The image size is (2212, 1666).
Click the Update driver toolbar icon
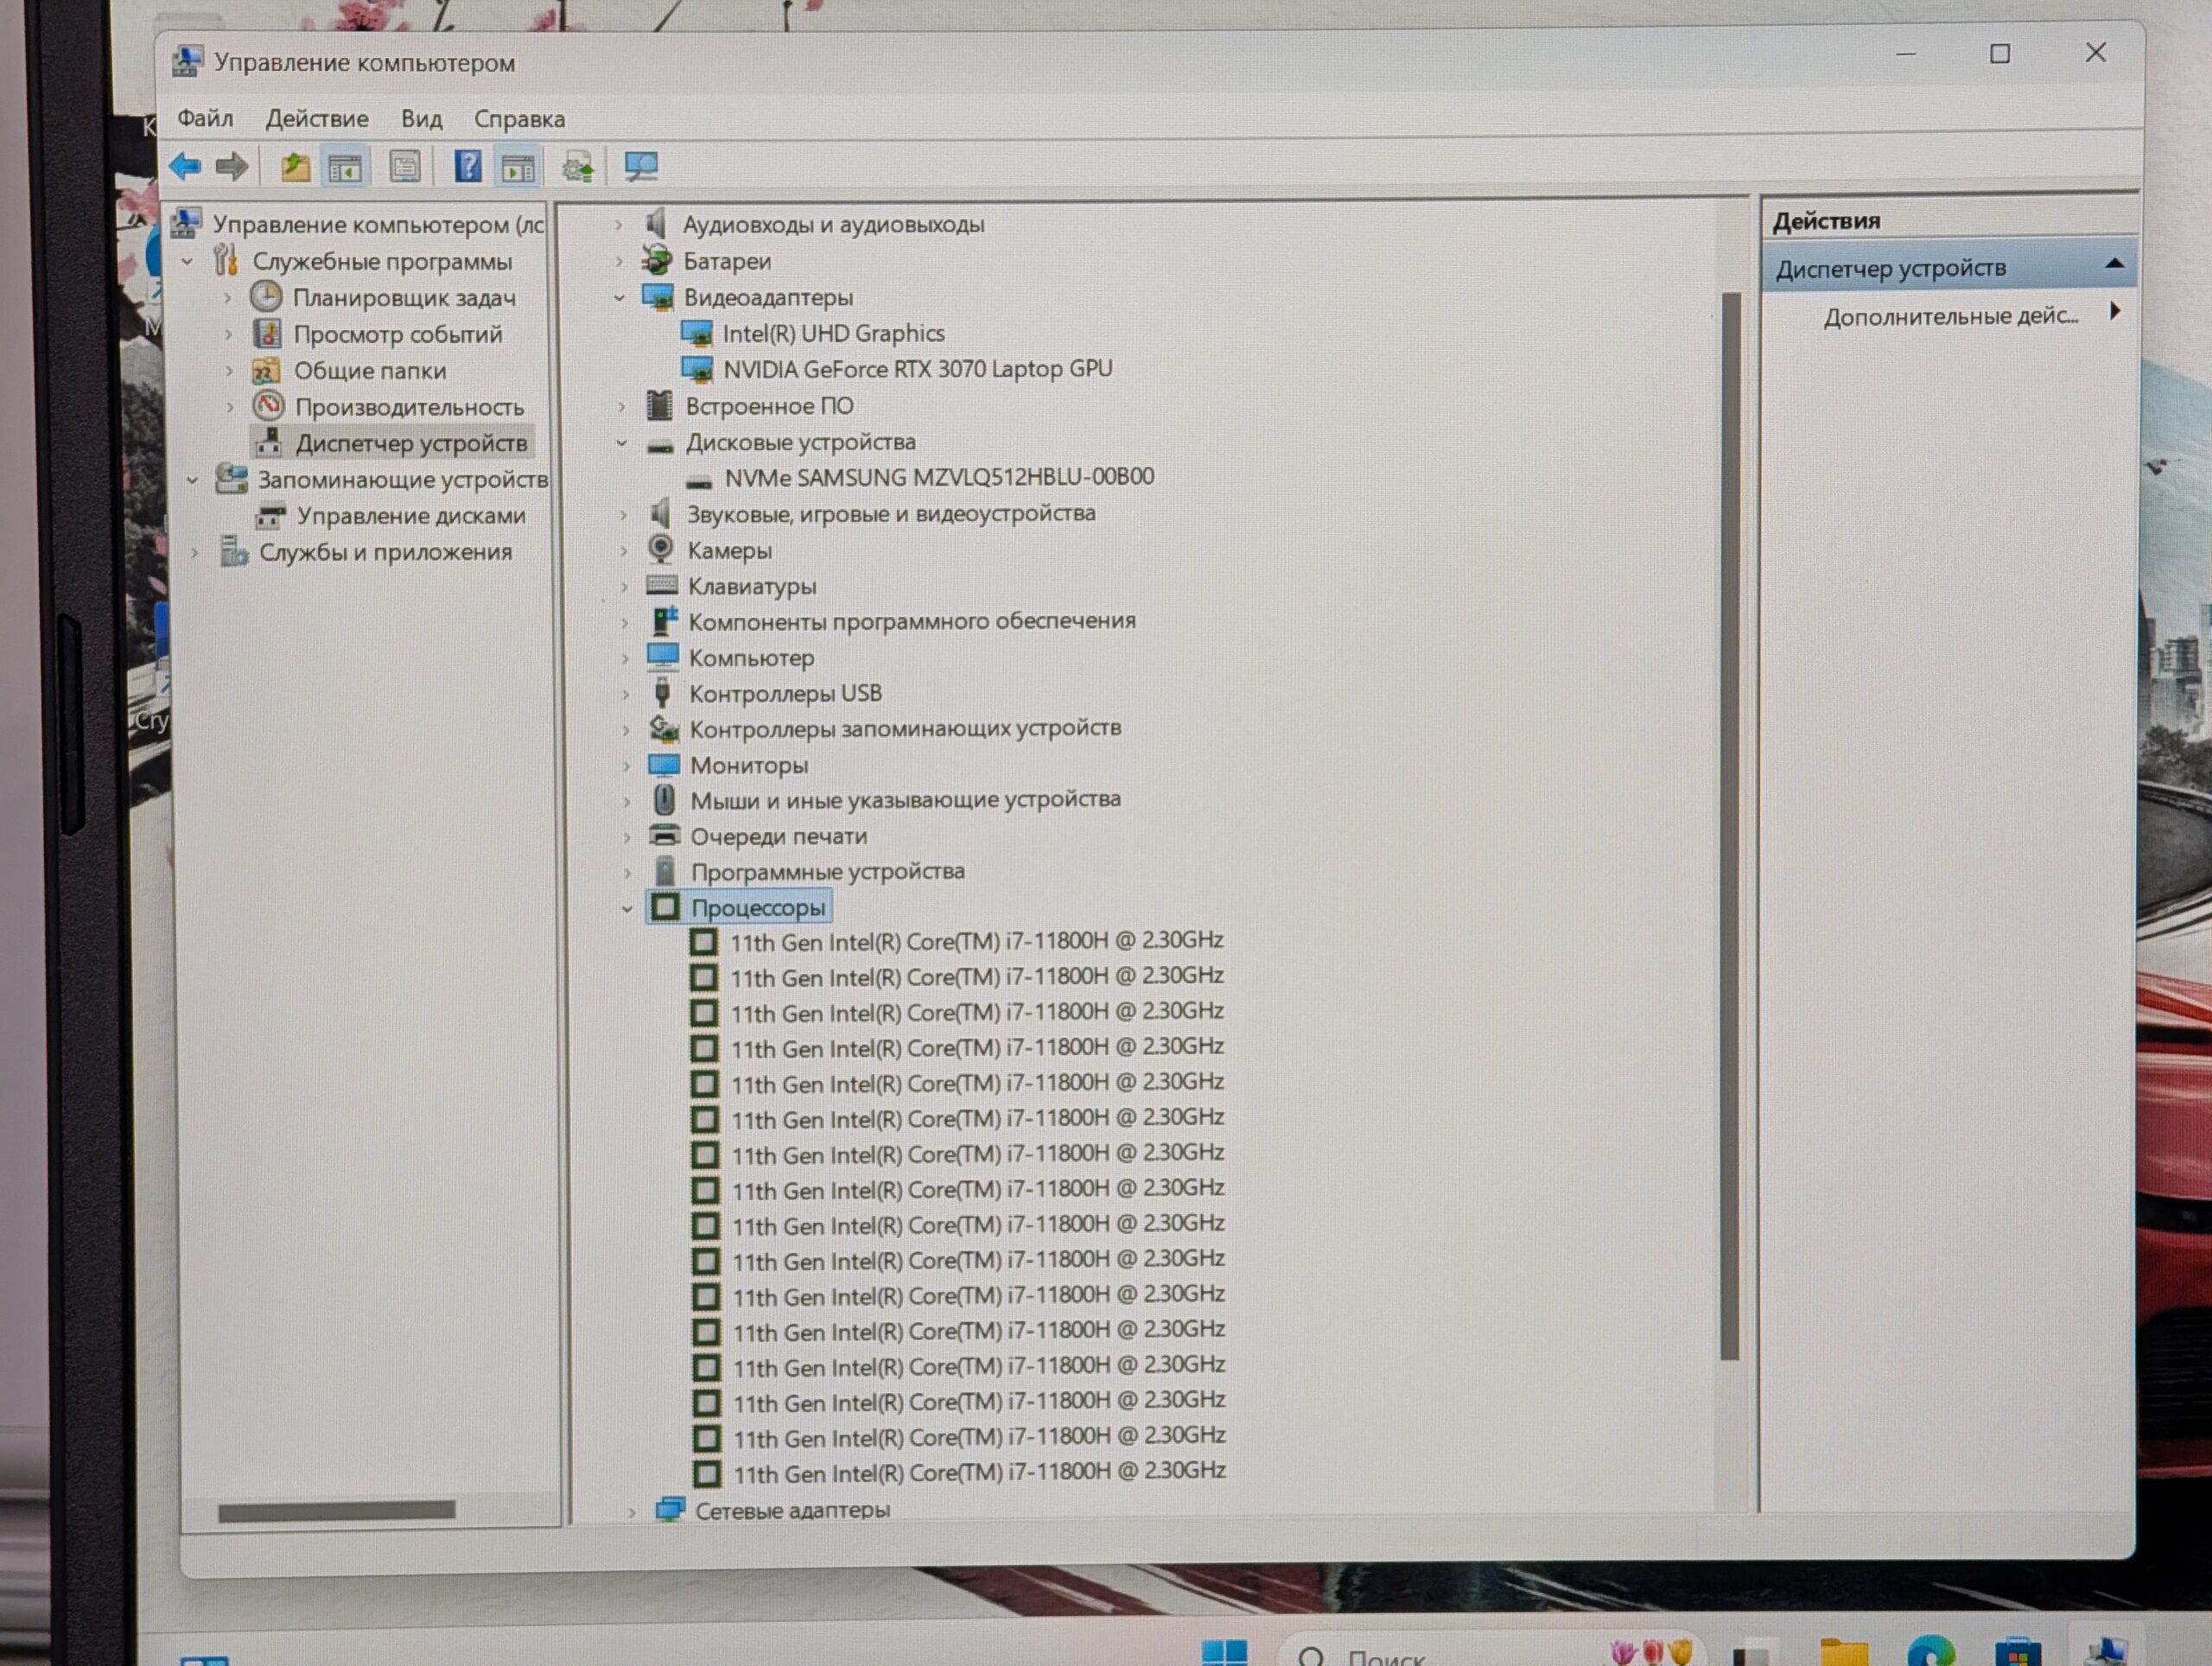pos(578,167)
